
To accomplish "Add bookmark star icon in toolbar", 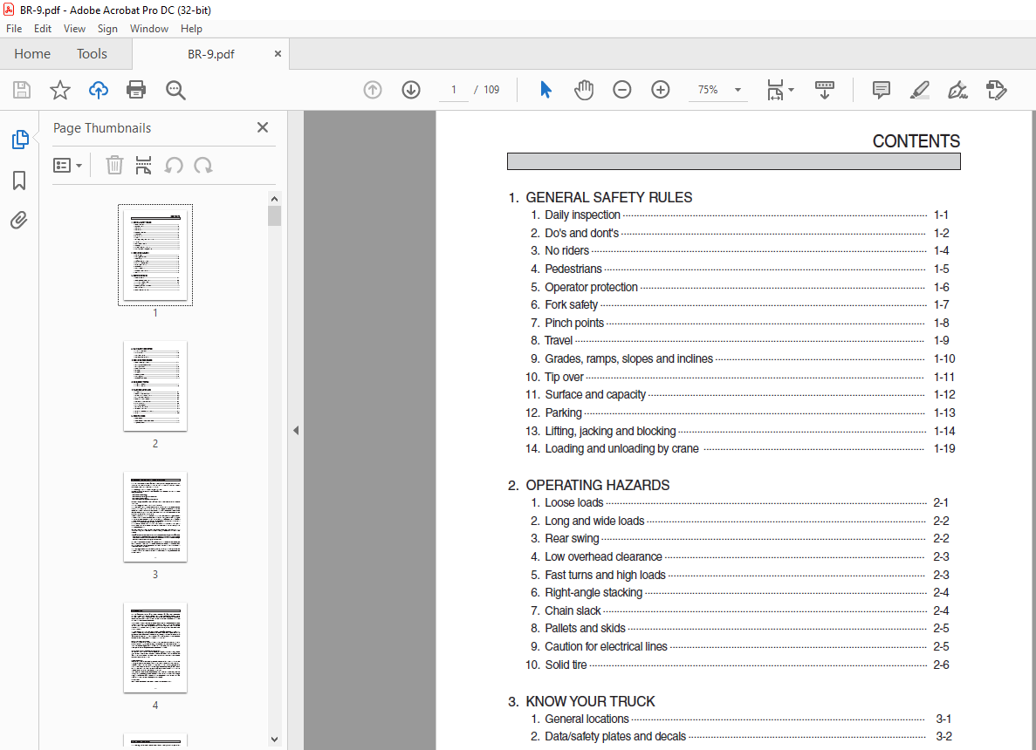I will tap(59, 90).
